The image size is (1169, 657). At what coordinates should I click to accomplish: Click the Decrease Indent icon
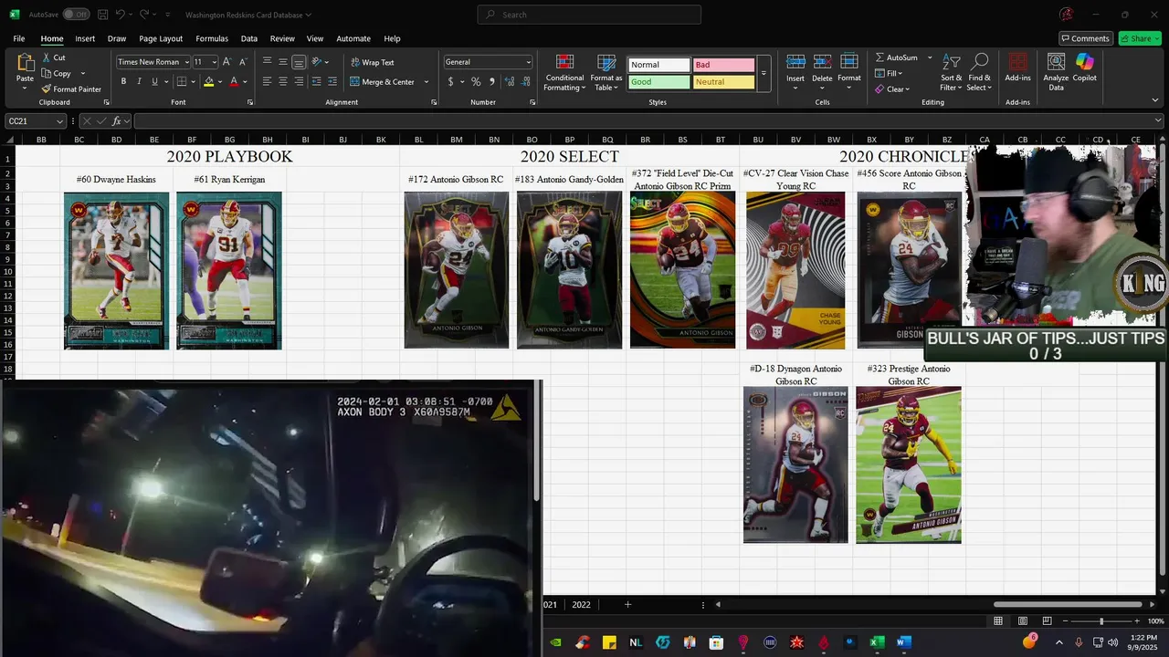[x=317, y=81]
